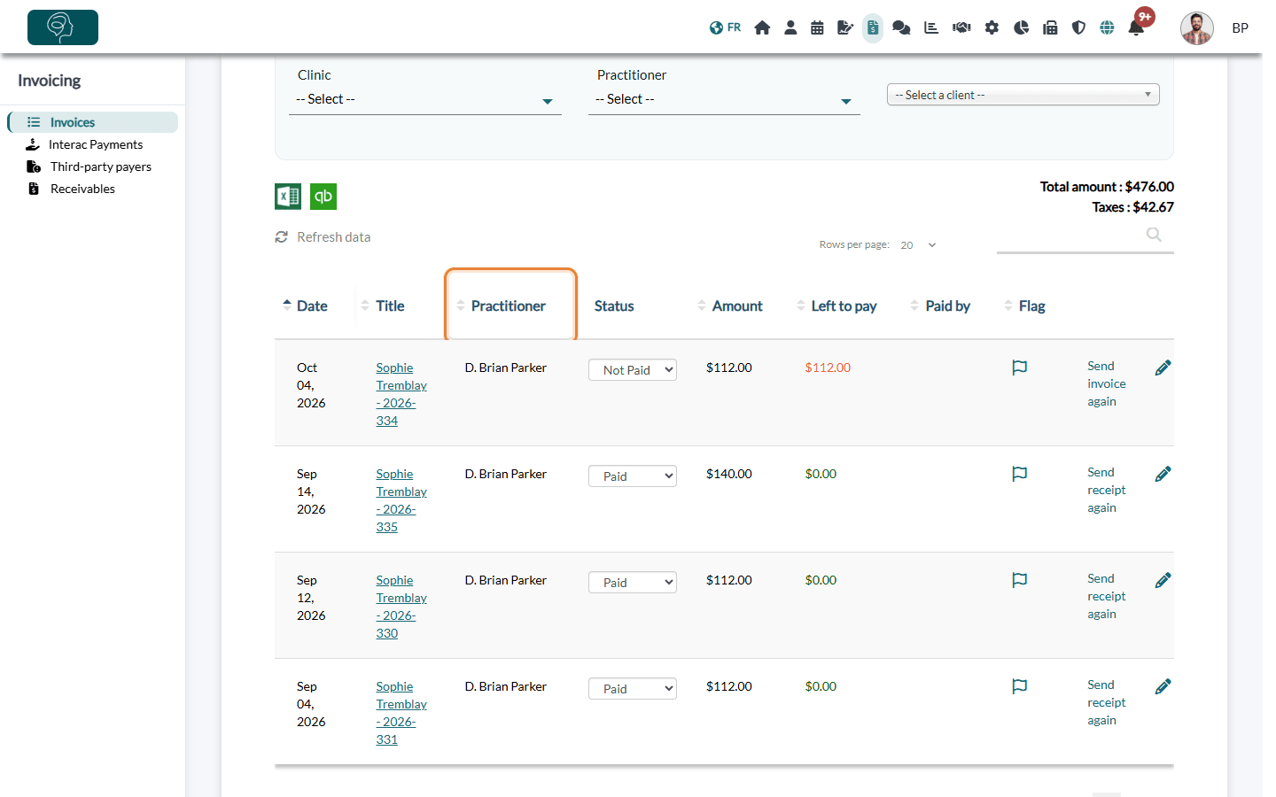Sort the table by Left to pay

click(837, 306)
